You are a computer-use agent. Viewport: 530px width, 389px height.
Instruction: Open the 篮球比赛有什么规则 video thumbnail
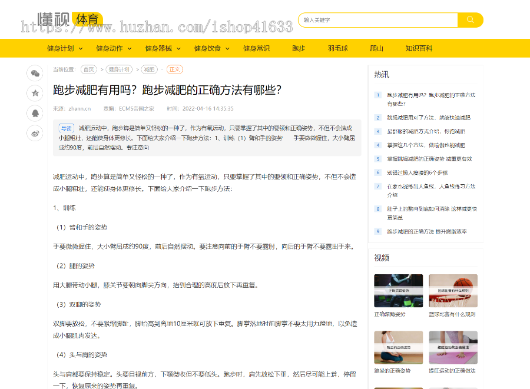(x=453, y=291)
